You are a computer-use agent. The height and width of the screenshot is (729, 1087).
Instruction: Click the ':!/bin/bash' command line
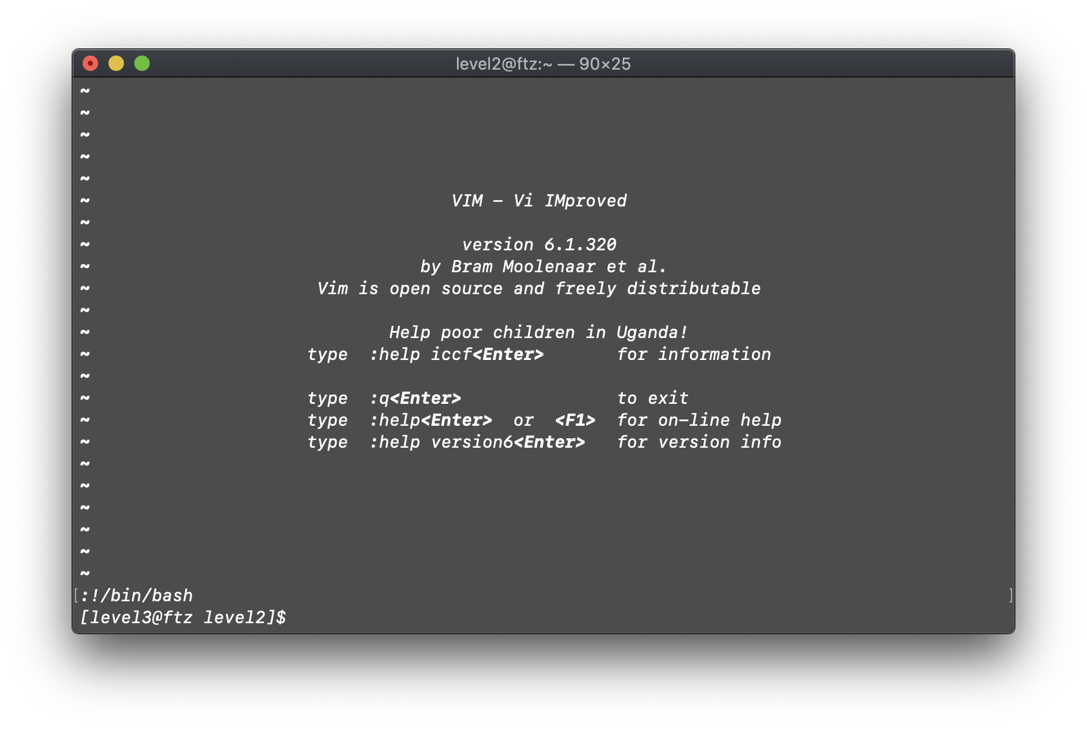pos(136,595)
